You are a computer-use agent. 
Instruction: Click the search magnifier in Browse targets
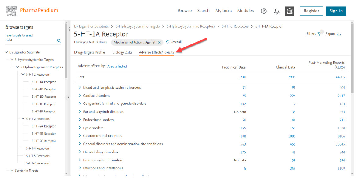[59, 40]
